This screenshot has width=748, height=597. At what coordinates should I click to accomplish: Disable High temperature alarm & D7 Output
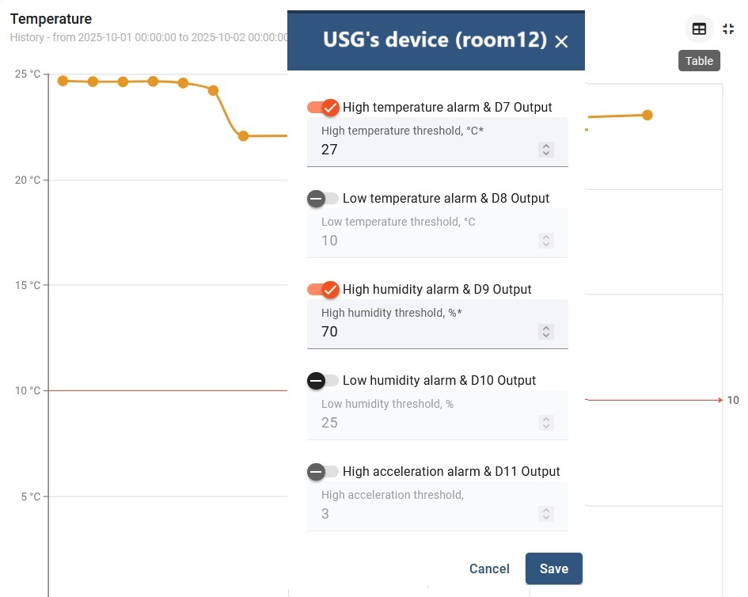(x=323, y=107)
